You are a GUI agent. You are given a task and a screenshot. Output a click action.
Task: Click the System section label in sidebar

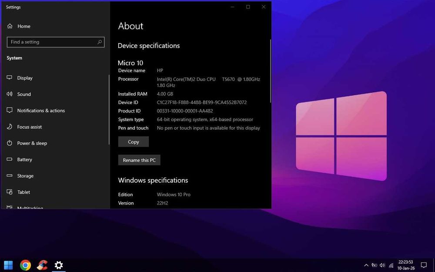coord(14,58)
